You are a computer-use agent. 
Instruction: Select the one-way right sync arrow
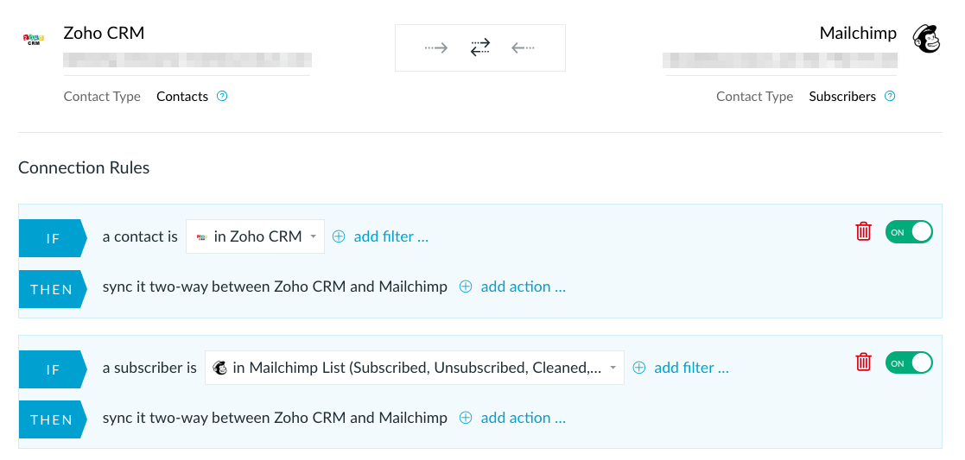pos(436,48)
